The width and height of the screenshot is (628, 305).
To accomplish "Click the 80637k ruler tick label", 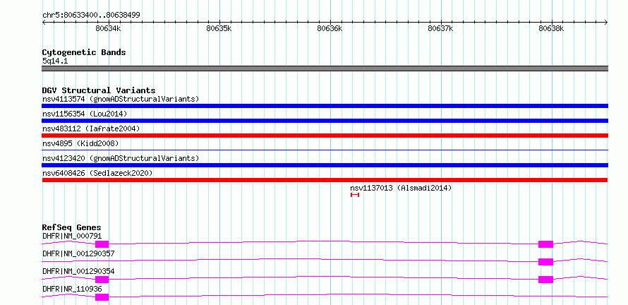I will pos(440,28).
